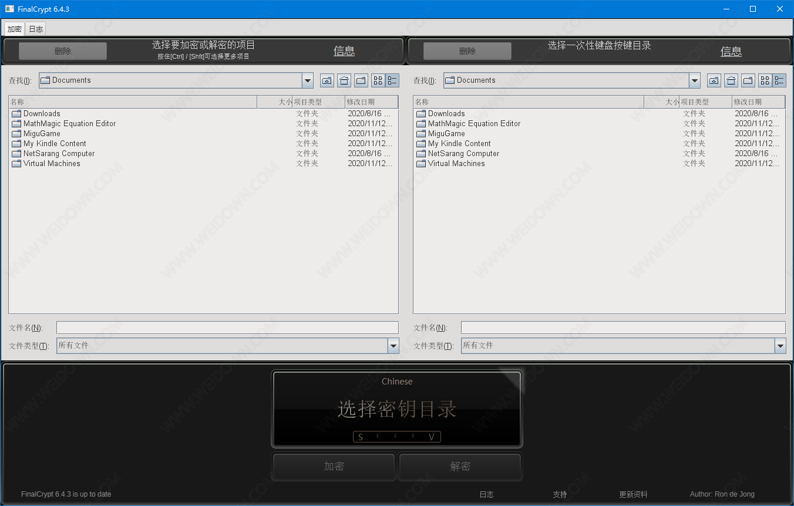Create a new folder in the left panel

361,80
